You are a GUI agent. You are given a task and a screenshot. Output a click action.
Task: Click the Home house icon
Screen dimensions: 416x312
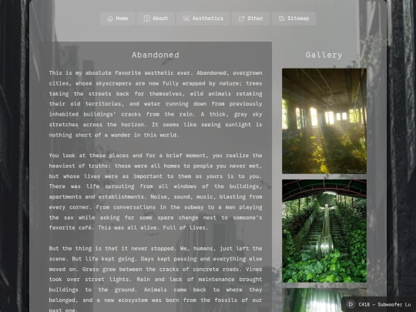110,18
